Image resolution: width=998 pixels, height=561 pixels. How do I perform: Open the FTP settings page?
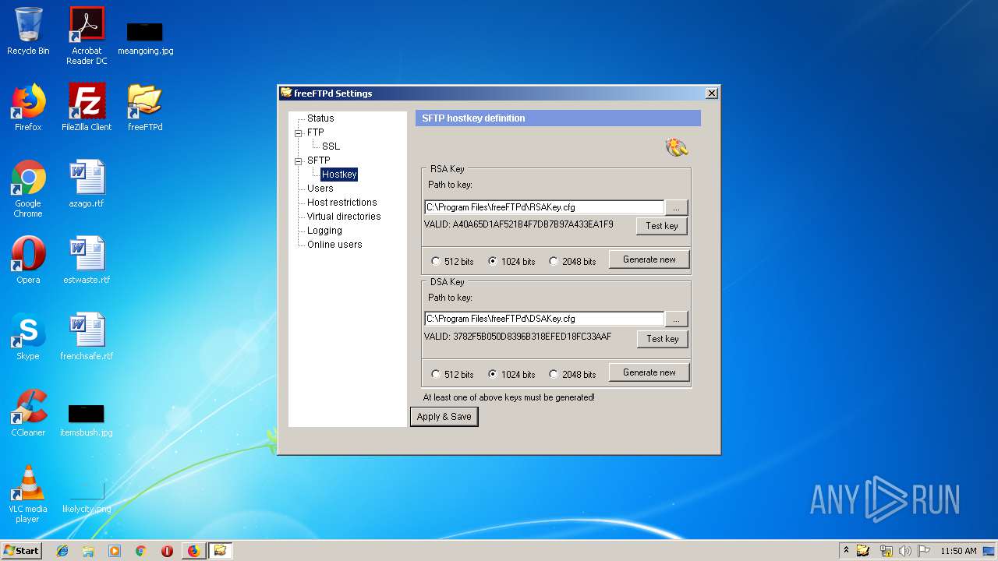[315, 132]
